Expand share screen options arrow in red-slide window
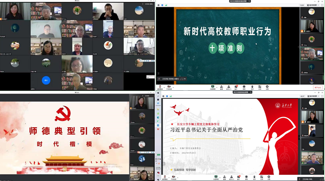 tap(220, 178)
